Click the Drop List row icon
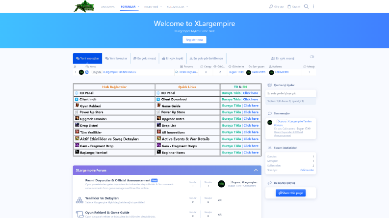Image resolution: width=389 pixels, height=218 pixels. coord(159,125)
